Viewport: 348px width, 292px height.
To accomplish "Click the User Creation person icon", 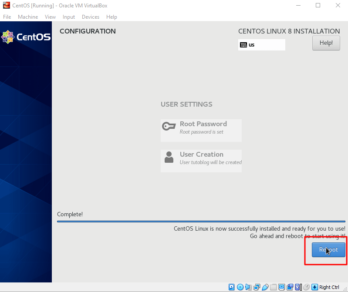I will point(169,157).
